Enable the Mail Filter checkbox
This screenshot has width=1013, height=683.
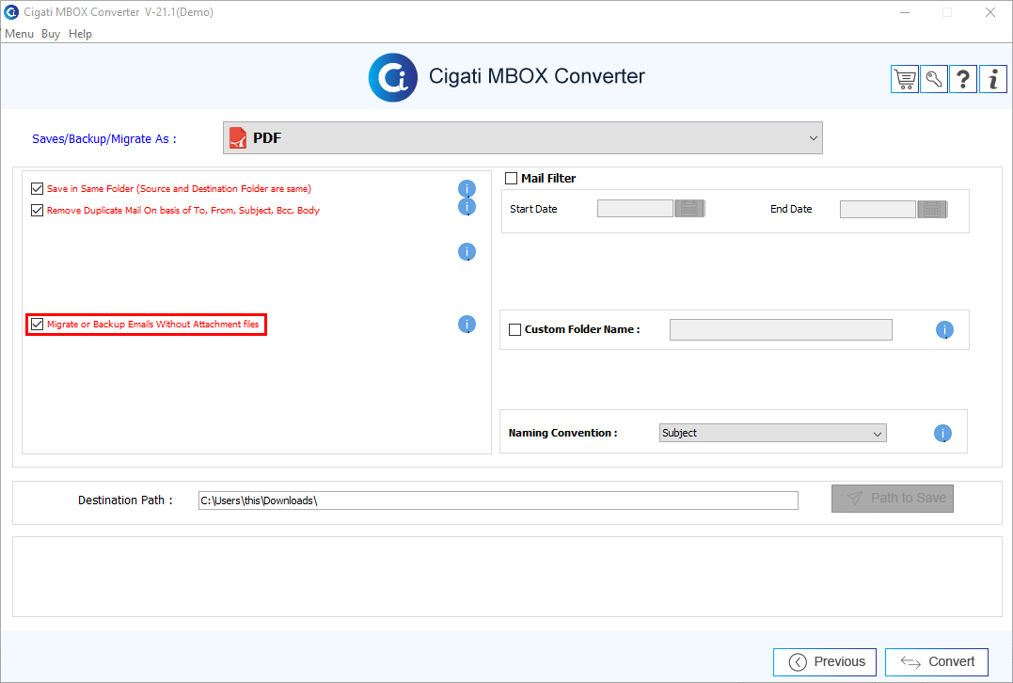tap(511, 179)
